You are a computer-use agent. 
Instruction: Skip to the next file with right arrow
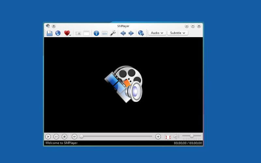pyautogui.click(x=131, y=33)
